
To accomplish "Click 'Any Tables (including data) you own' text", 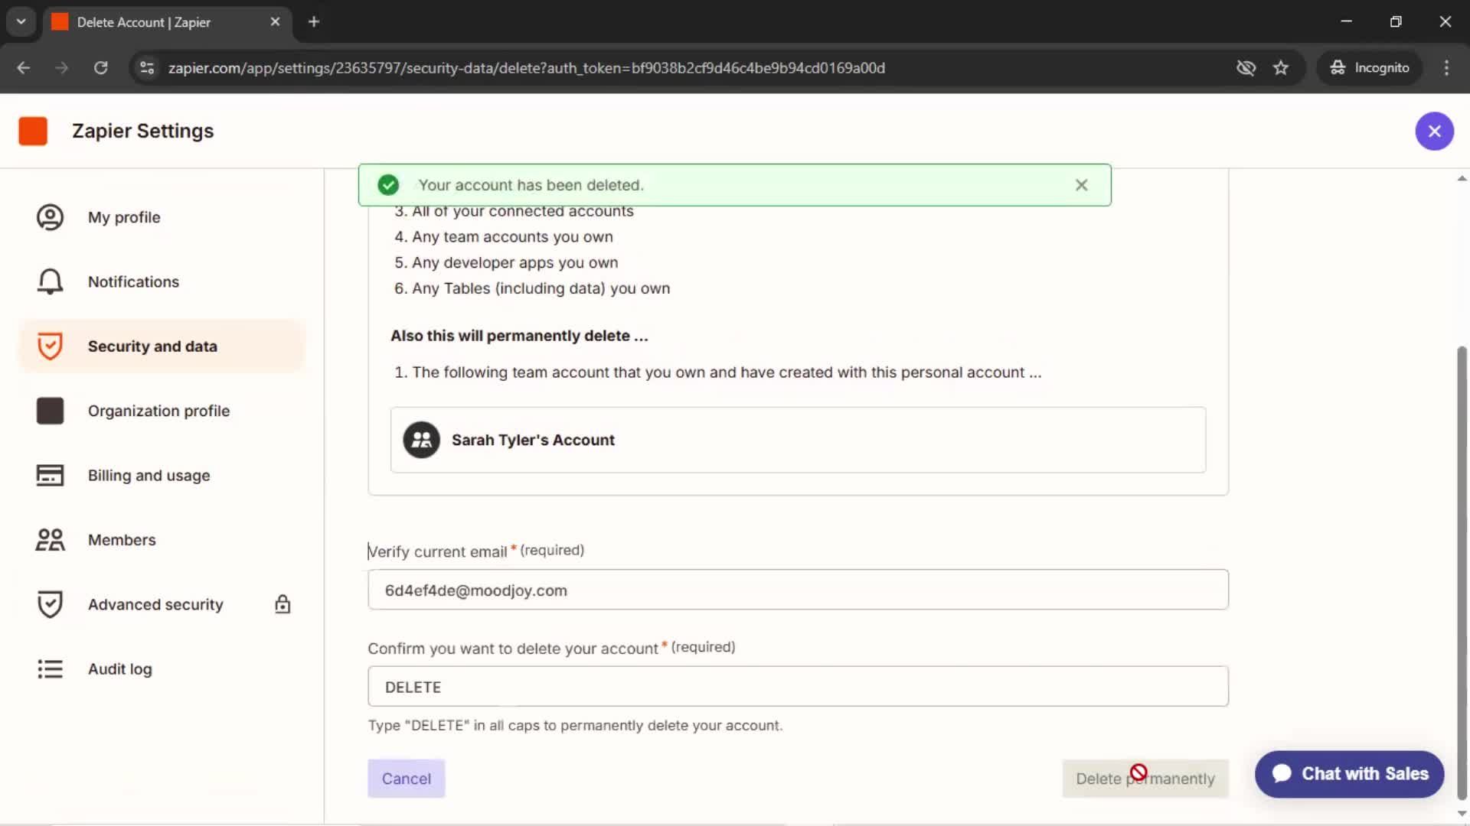I will coord(541,288).
